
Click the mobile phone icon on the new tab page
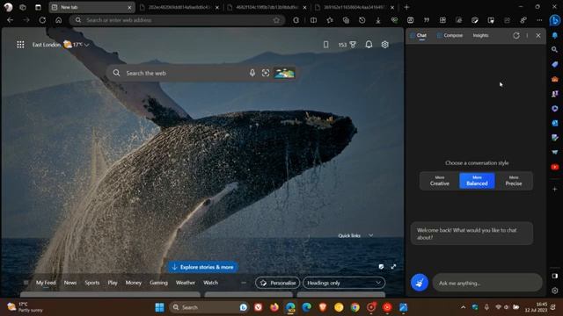tap(325, 45)
